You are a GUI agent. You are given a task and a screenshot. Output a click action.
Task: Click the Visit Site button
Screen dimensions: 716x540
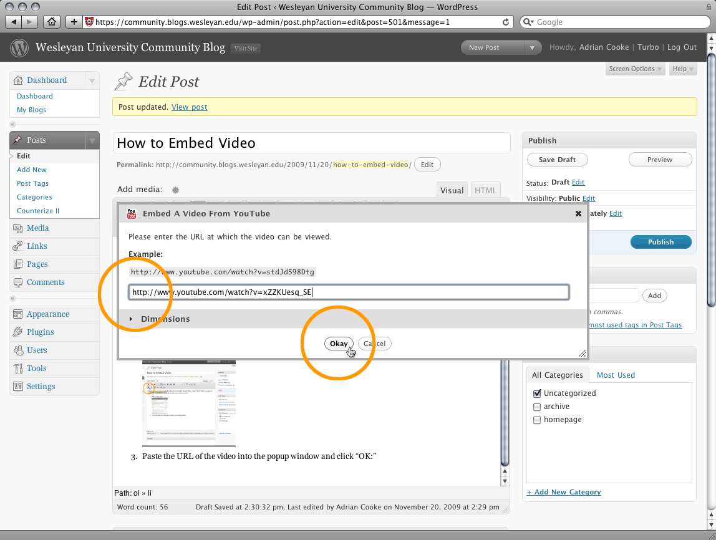click(x=246, y=49)
